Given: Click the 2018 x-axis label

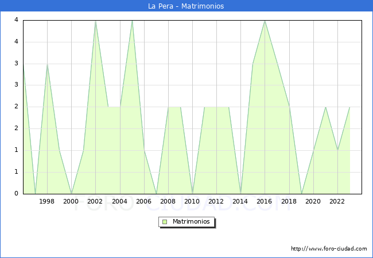Looking at the screenshot, I should [x=289, y=201].
